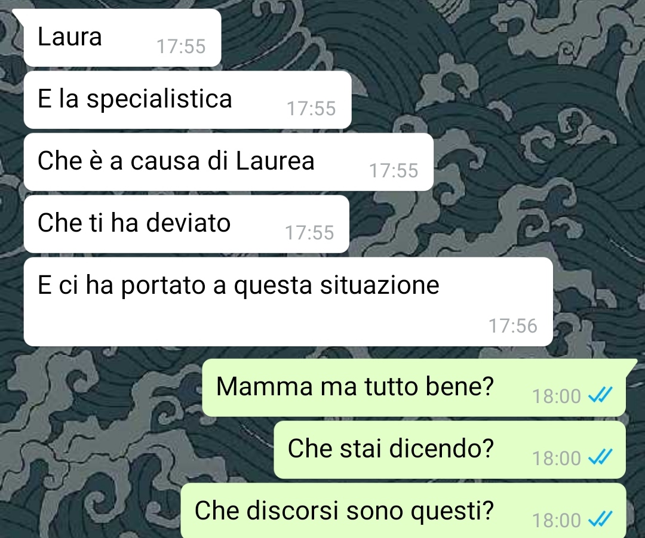Tap the 'Mamma ma tutto bene?' message

click(x=414, y=388)
